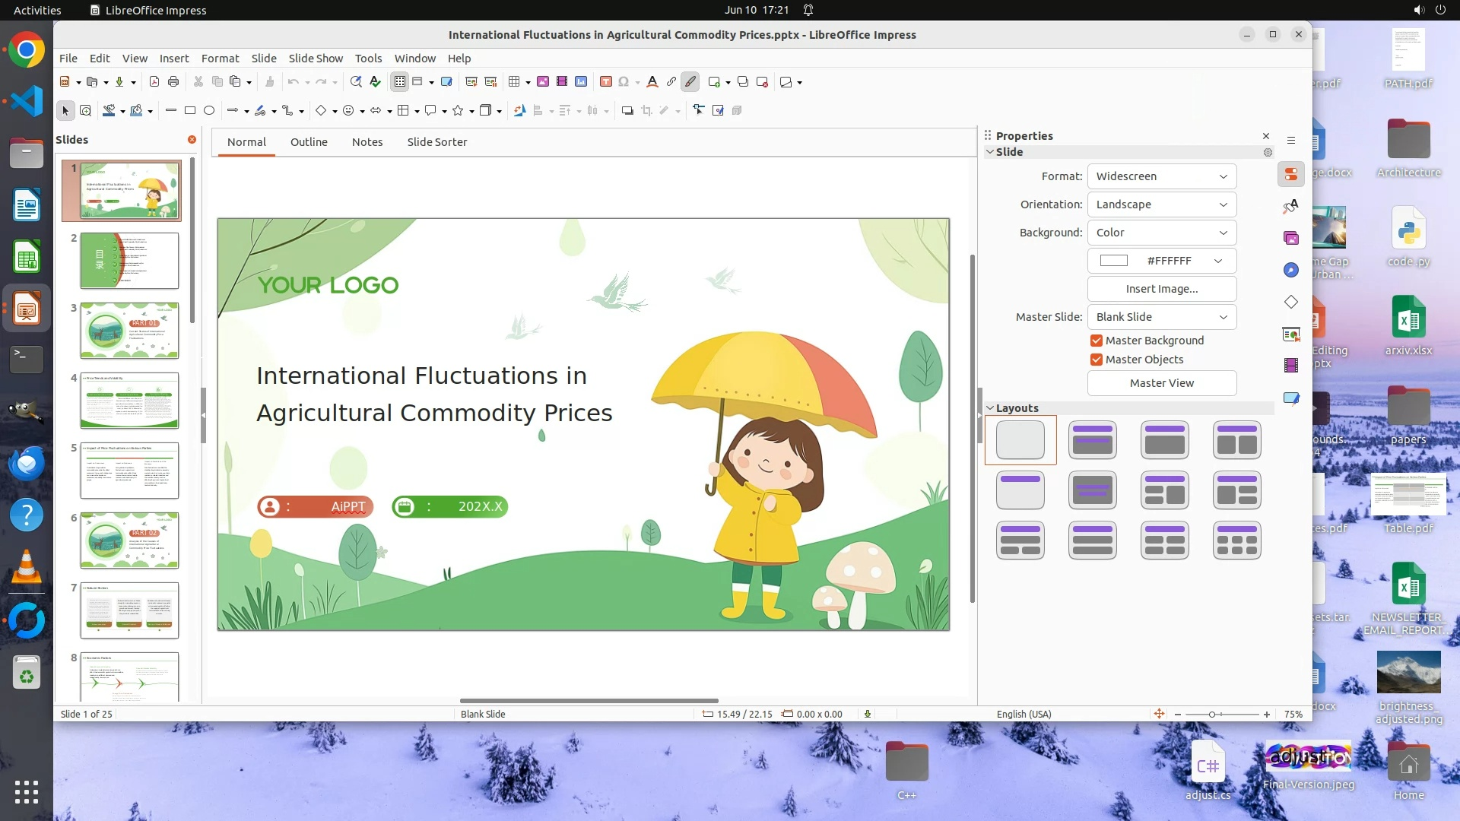
Task: Insert a chart using toolbar icon
Action: click(x=581, y=82)
